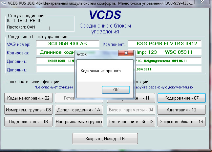Confirm the 'Кодирование принято' dialog with OK
The image size is (212, 152).
(116, 90)
